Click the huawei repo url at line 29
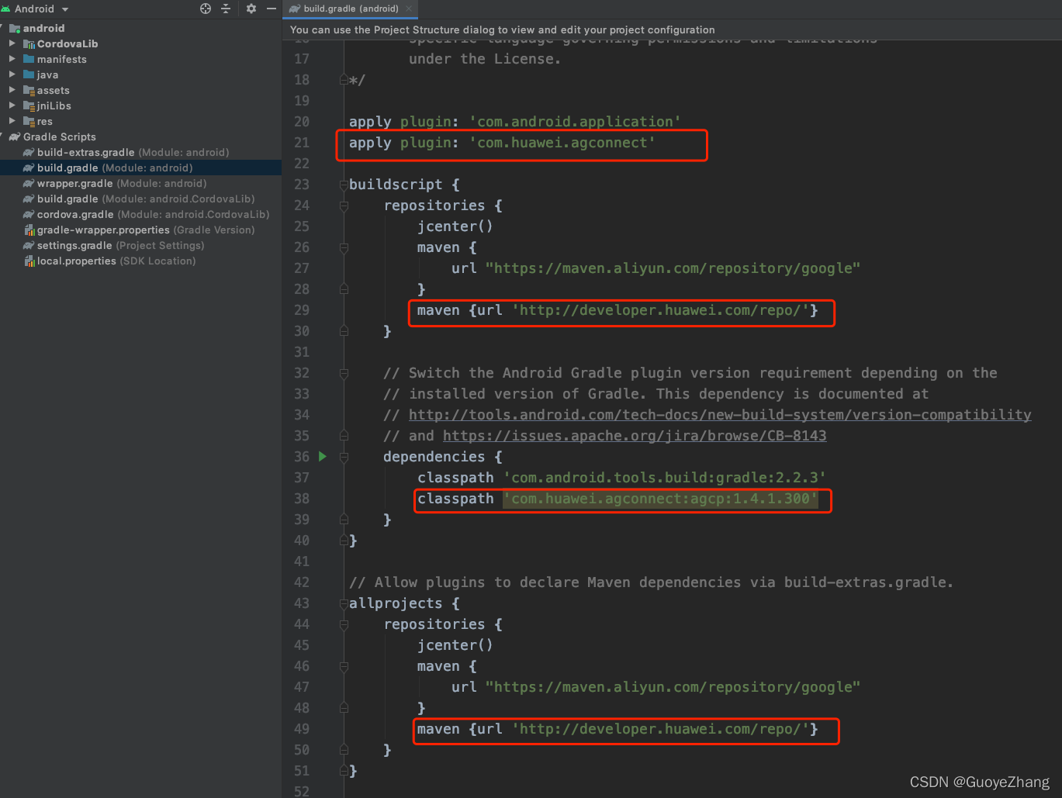This screenshot has height=798, width=1062. pyautogui.click(x=660, y=310)
